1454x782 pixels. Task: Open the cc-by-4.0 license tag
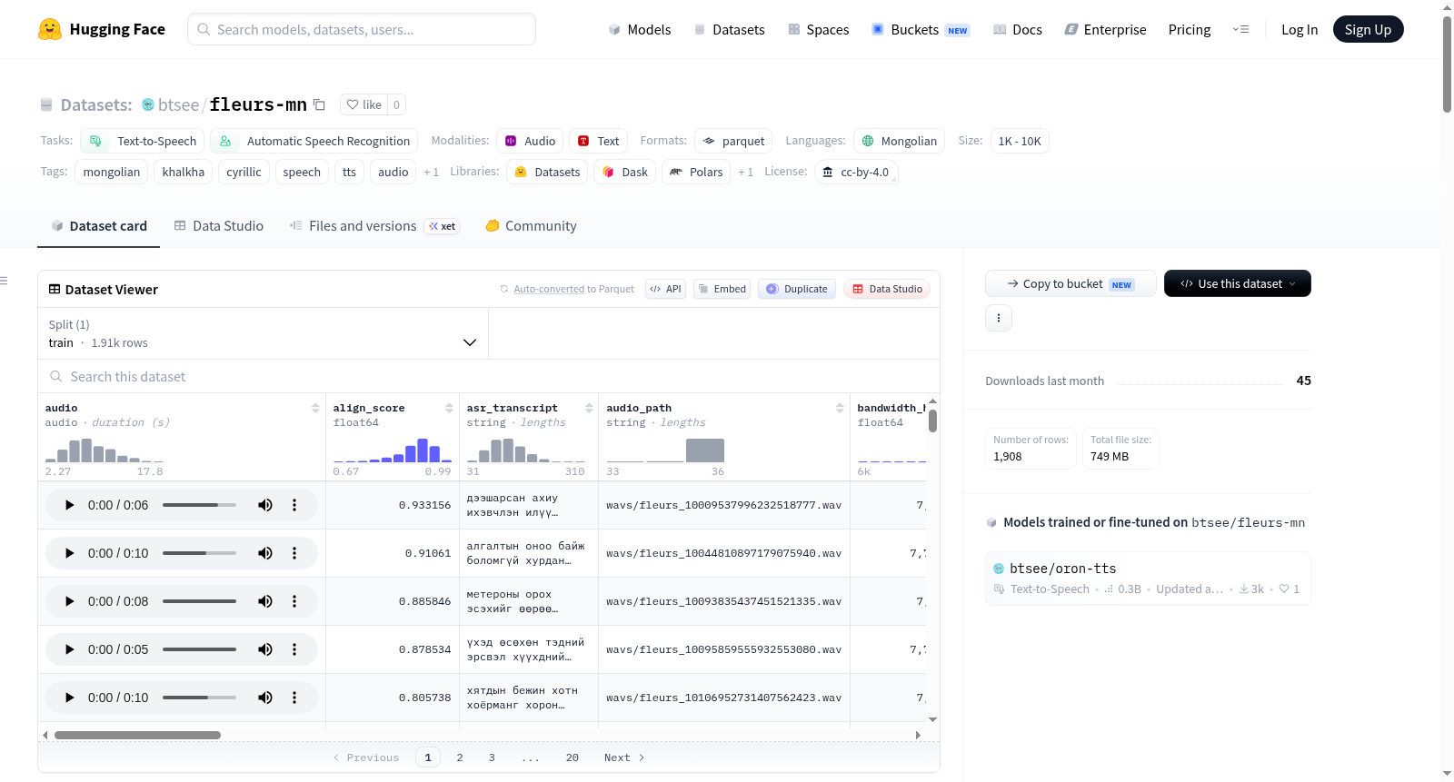click(856, 172)
